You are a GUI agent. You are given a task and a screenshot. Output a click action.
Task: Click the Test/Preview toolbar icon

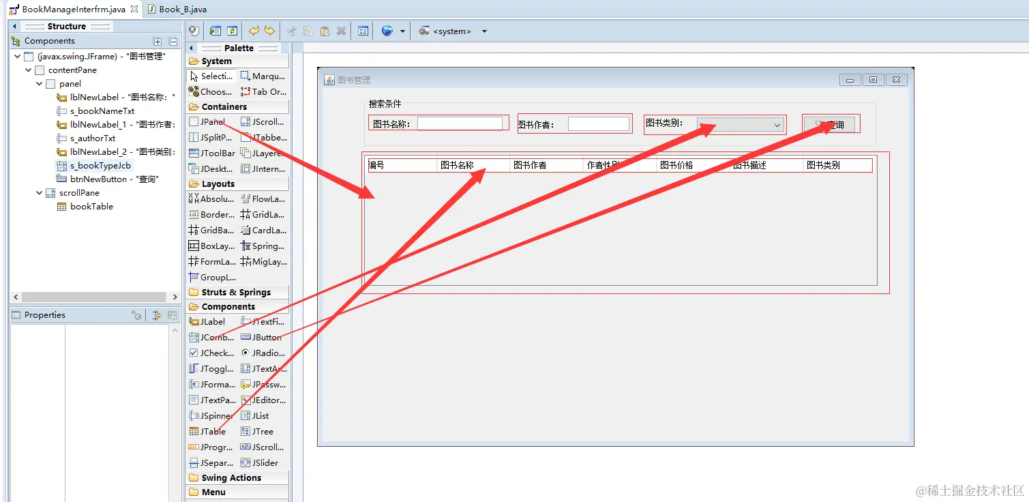tap(215, 31)
